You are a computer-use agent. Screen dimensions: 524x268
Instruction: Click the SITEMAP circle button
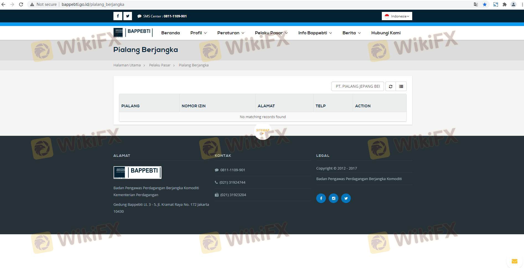(x=263, y=131)
